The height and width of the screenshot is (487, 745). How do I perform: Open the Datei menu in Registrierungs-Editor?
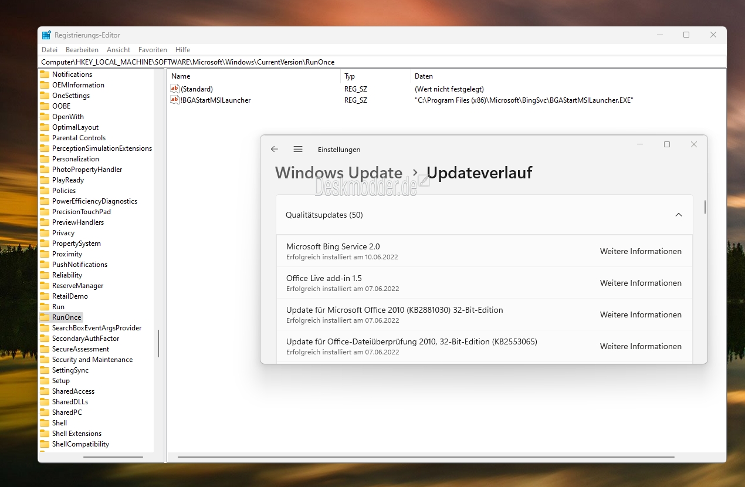click(x=49, y=50)
